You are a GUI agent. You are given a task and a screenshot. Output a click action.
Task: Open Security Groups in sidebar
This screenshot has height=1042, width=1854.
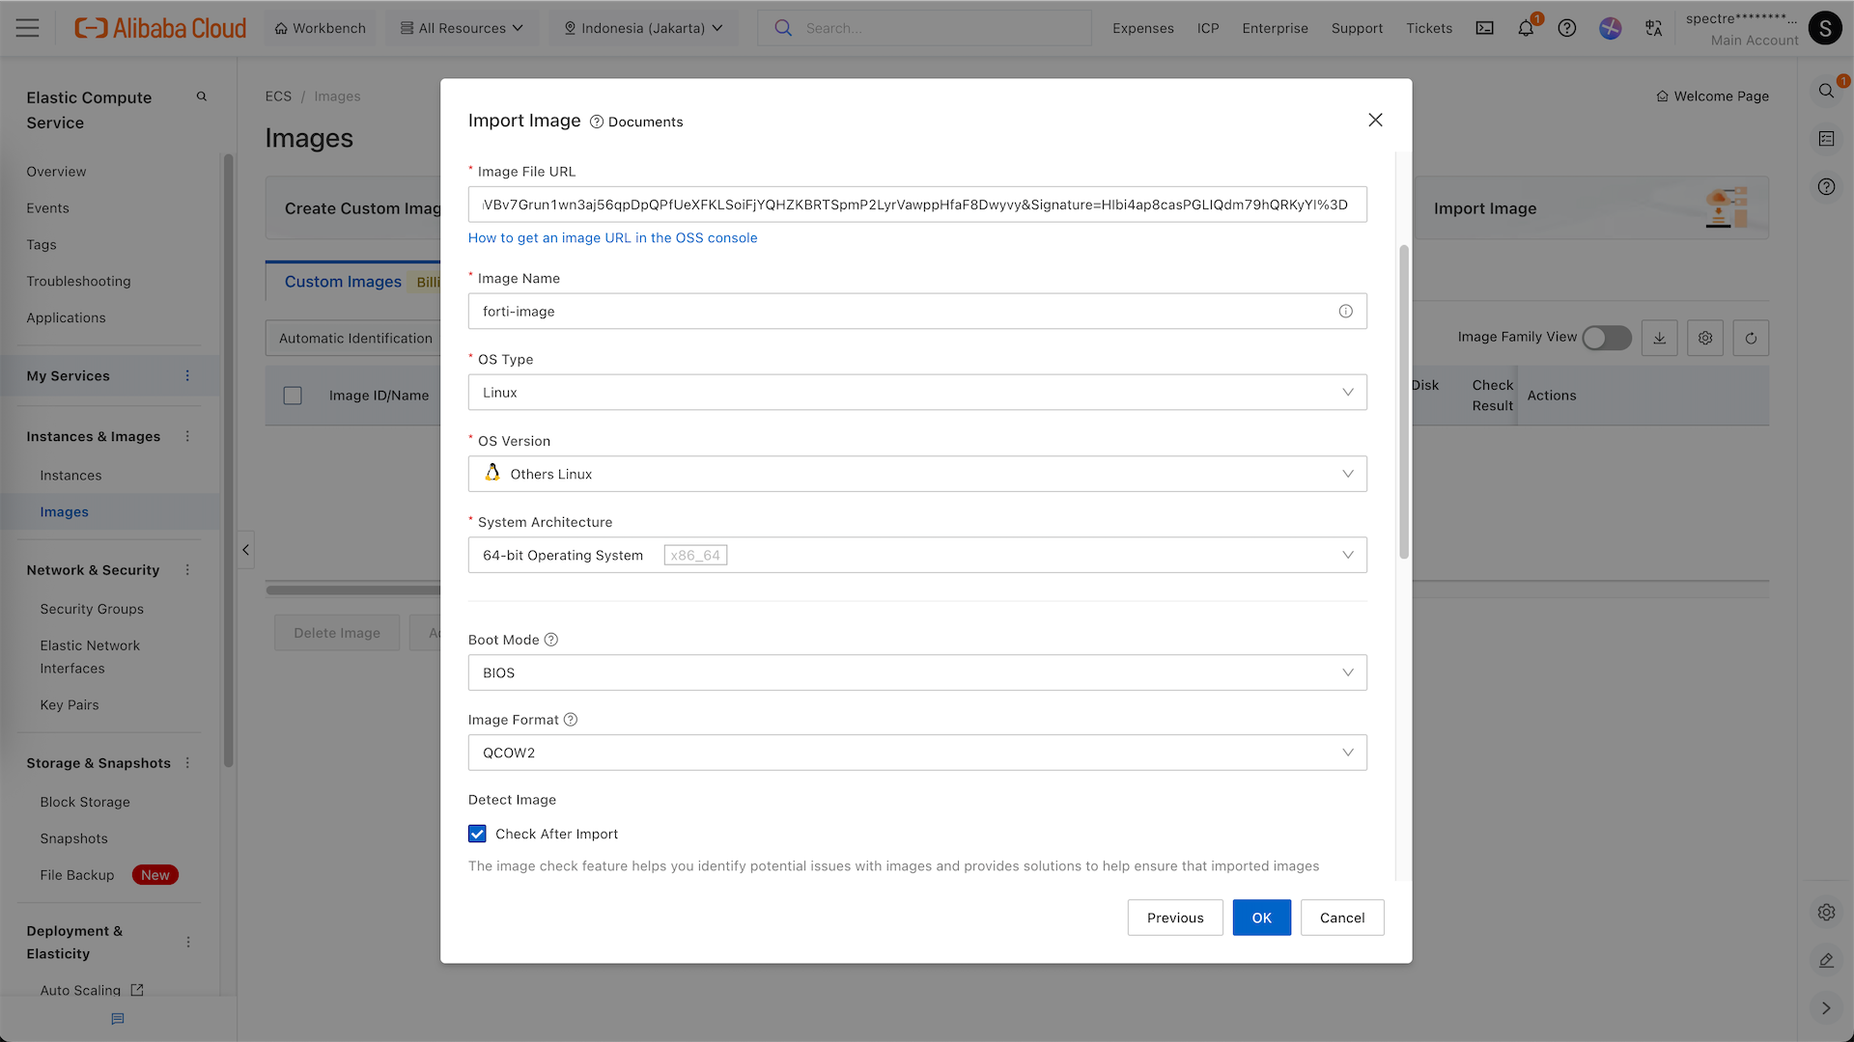92,609
